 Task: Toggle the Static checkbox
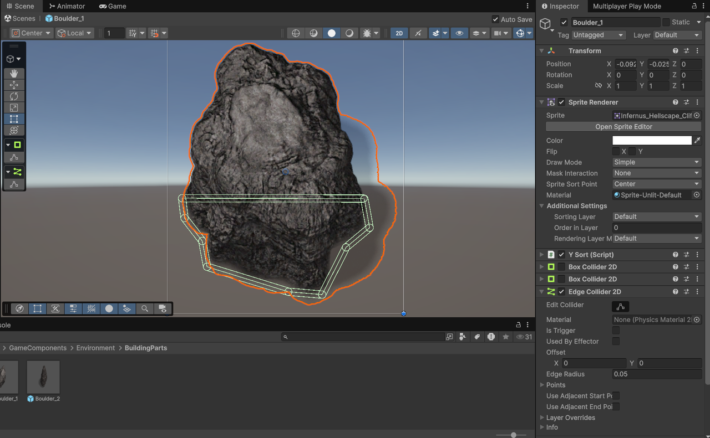[666, 22]
